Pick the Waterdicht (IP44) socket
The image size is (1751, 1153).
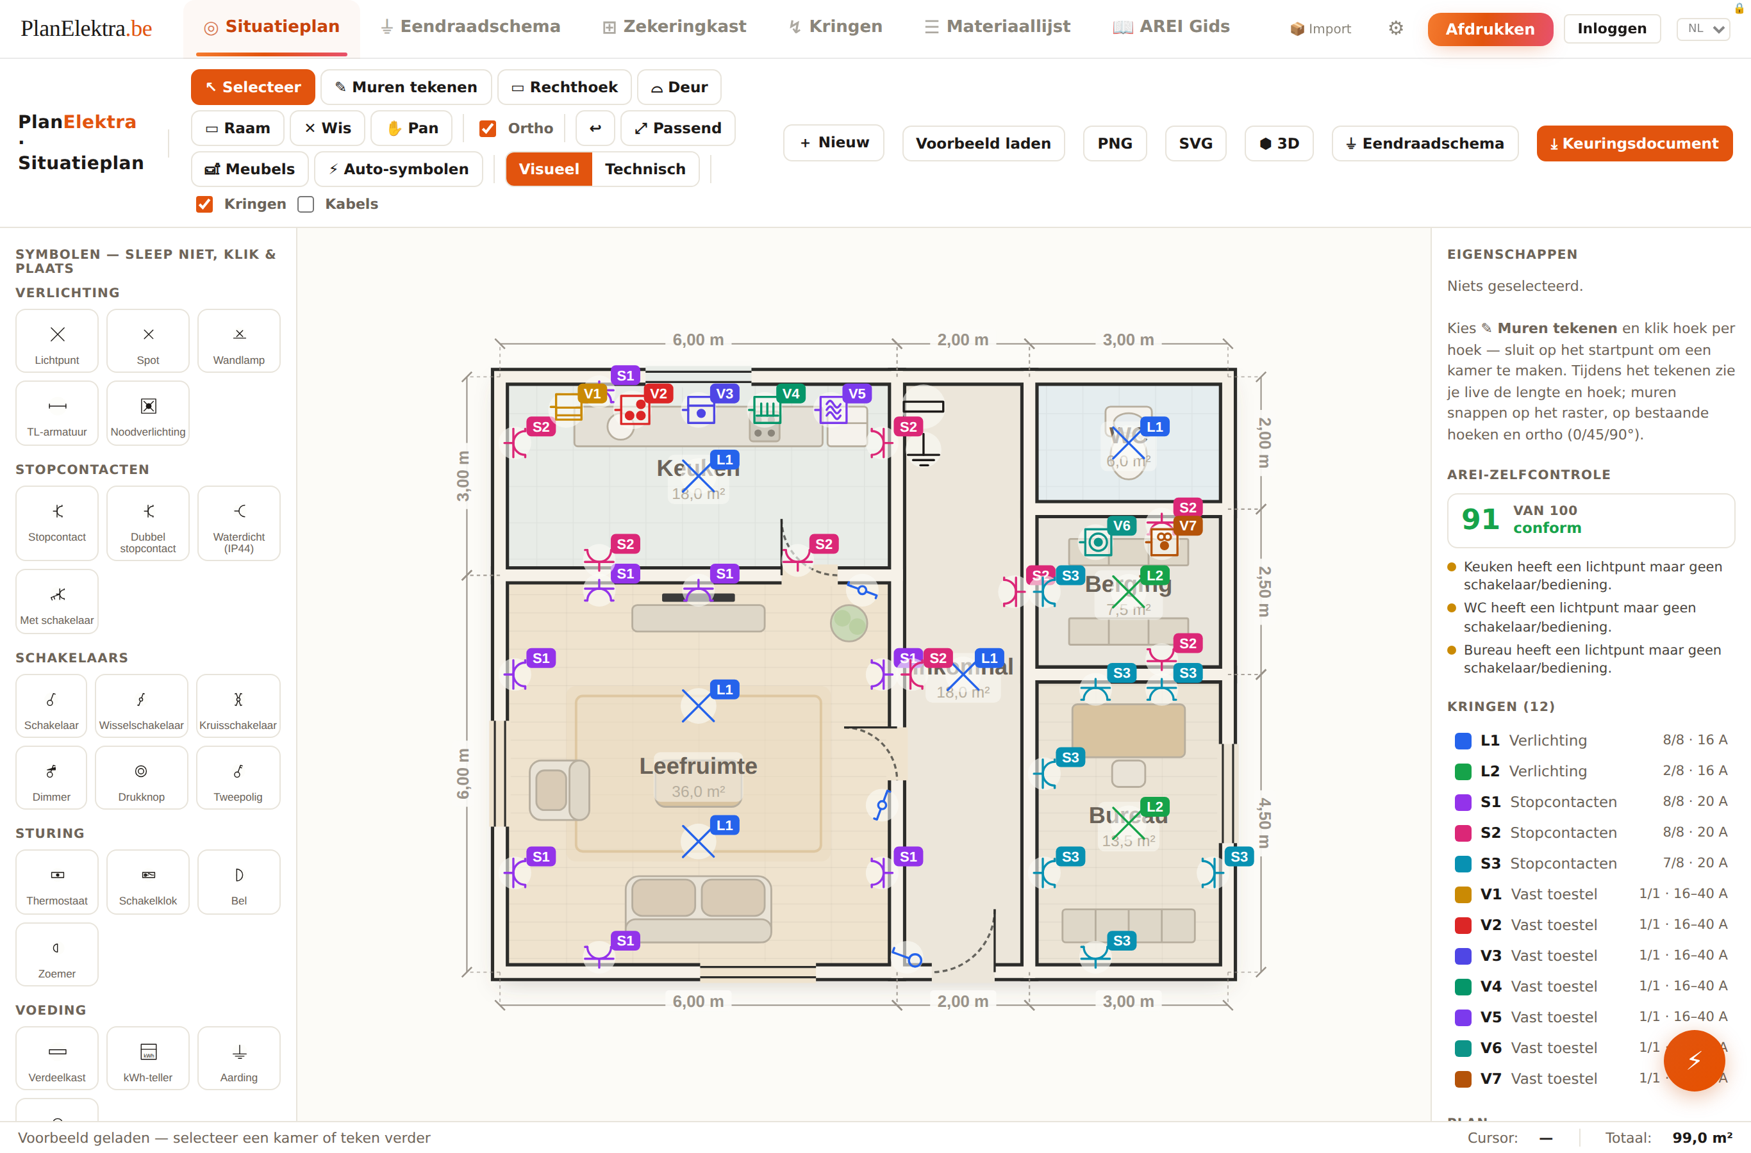[x=239, y=523]
